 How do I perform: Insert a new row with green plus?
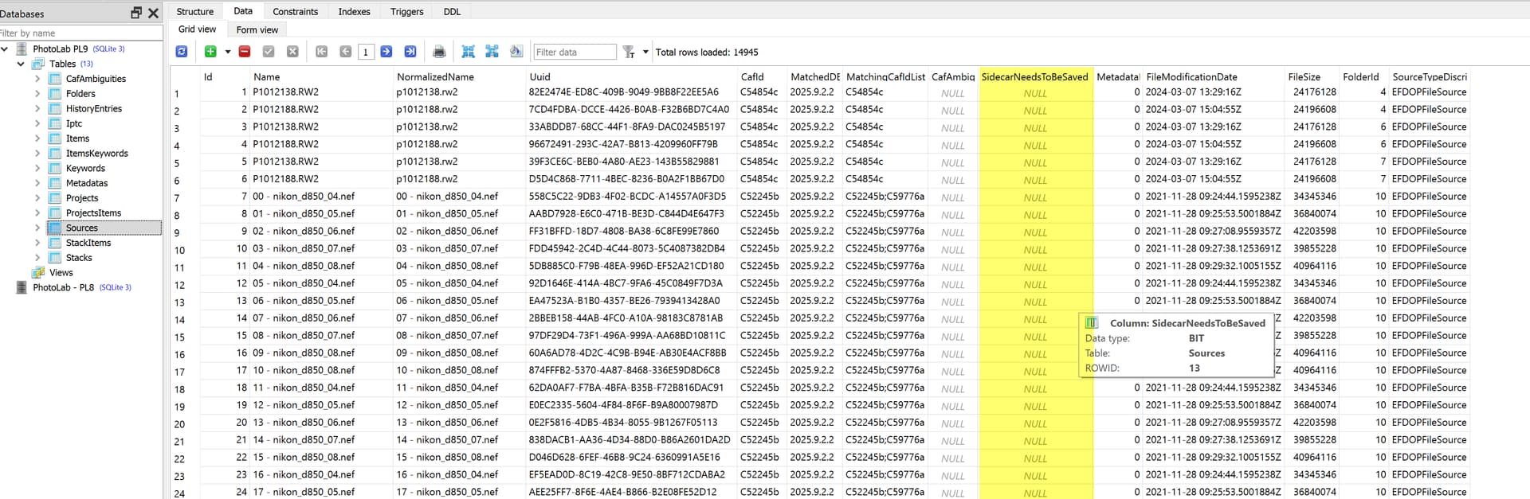point(210,52)
